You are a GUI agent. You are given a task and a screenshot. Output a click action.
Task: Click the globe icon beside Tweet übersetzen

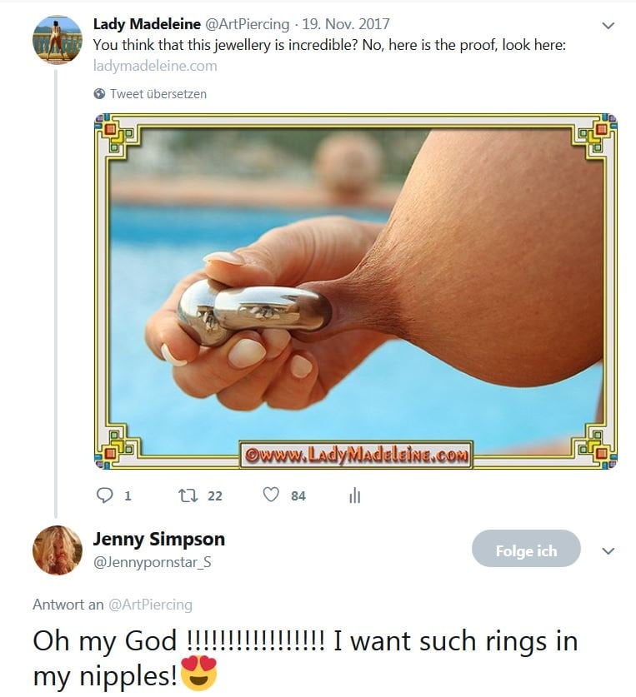point(100,94)
